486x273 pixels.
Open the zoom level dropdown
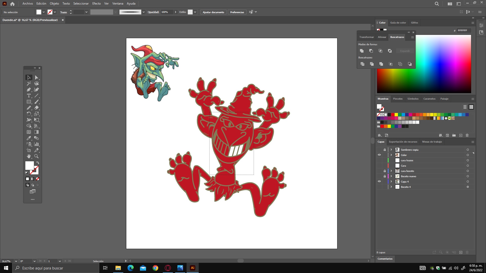coord(16,261)
